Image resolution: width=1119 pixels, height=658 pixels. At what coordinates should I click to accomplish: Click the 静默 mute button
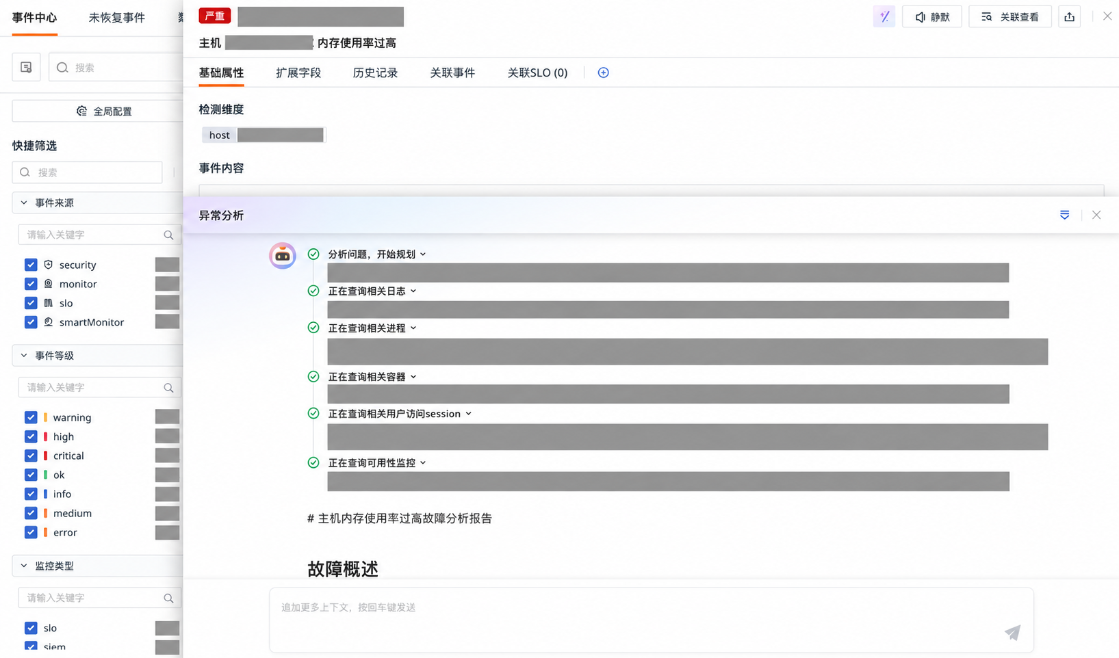(x=932, y=16)
